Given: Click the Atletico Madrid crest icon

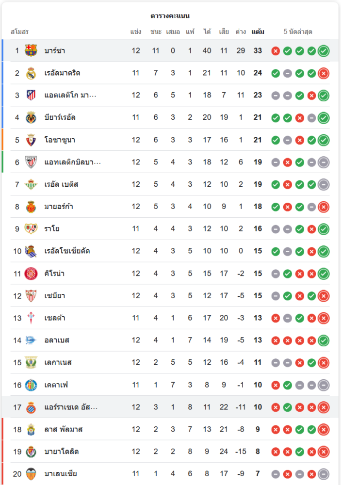Looking at the screenshot, I should coord(31,95).
